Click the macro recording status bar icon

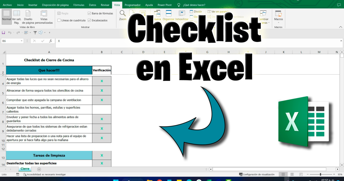(18, 174)
